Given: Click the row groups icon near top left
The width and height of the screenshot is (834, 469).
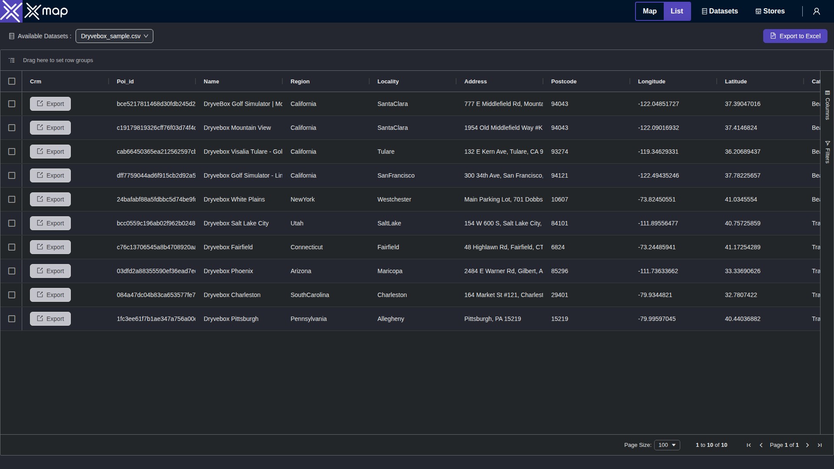Looking at the screenshot, I should [x=12, y=60].
